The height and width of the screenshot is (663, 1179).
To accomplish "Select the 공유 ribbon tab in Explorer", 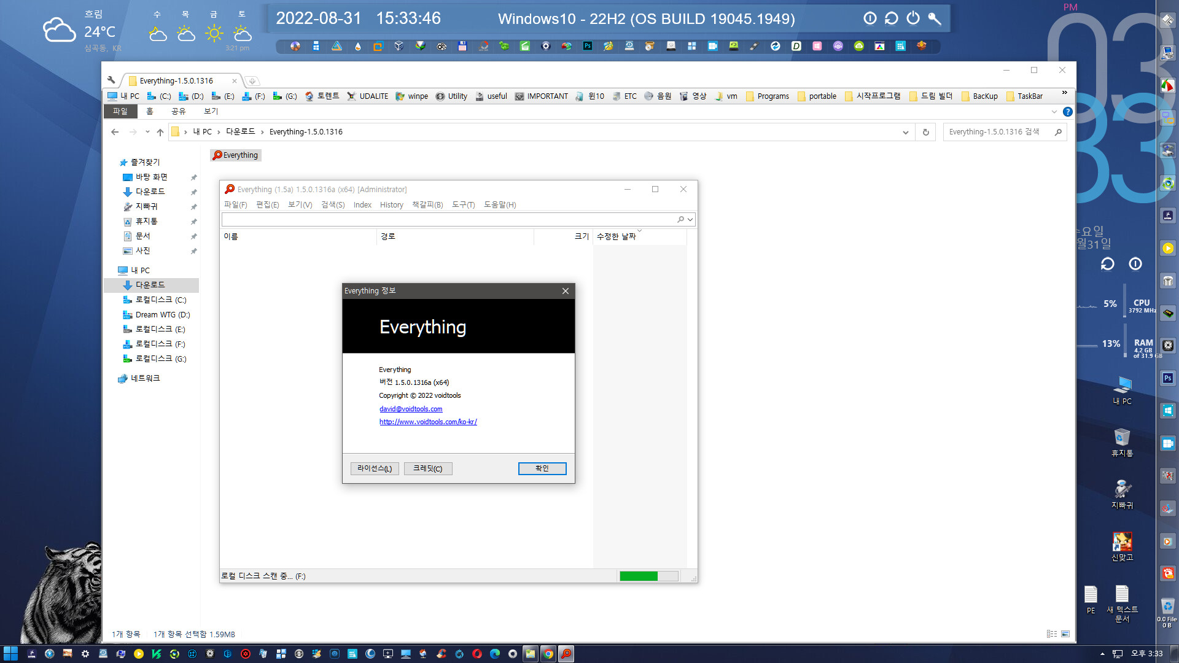I will [x=178, y=111].
